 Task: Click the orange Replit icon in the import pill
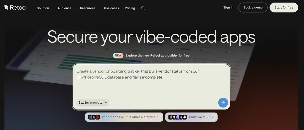click(98, 117)
